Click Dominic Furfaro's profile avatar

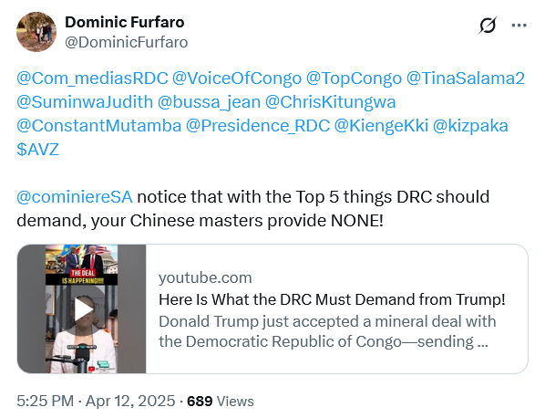click(36, 32)
